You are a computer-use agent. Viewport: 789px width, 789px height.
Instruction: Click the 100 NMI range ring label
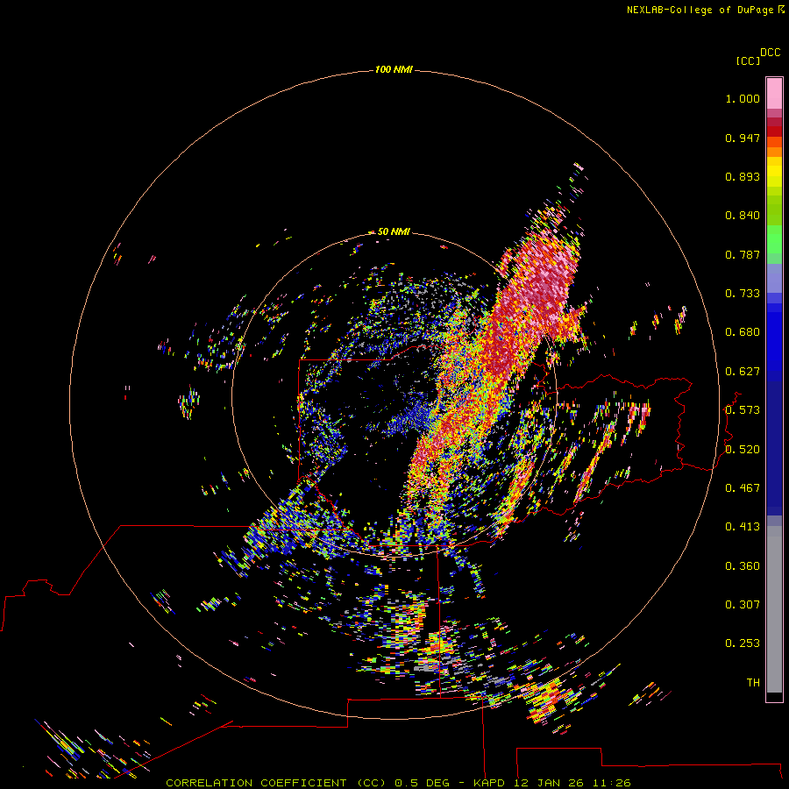click(x=394, y=69)
